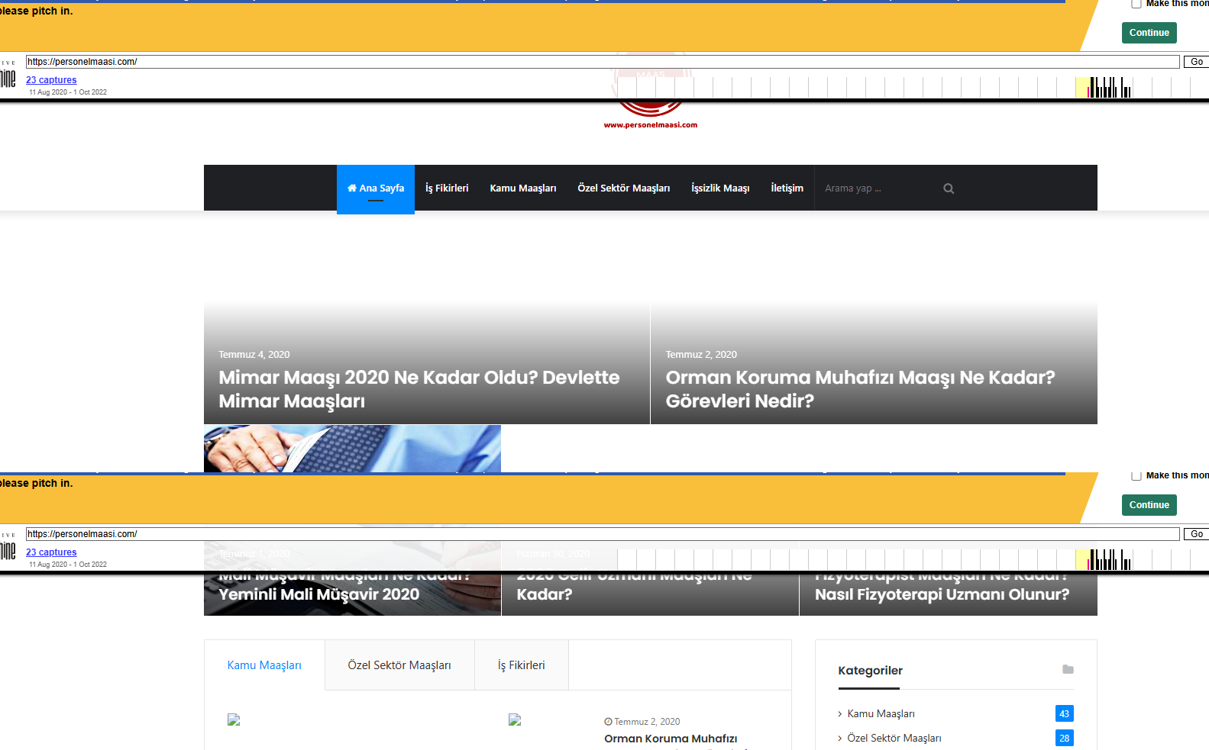Click '11 Aug 2020 - 1 Oct 2022' in the upper toolbar
This screenshot has height=750, width=1209.
68,92
